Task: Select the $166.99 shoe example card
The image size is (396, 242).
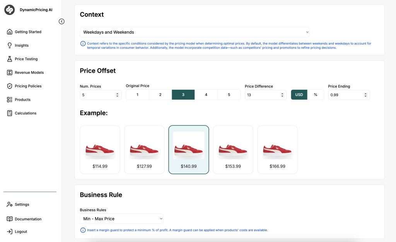Action: pos(277,150)
